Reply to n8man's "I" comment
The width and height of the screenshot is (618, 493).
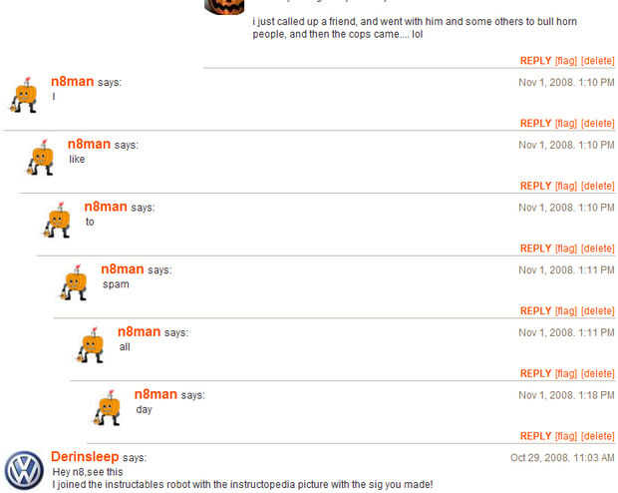coord(535,124)
